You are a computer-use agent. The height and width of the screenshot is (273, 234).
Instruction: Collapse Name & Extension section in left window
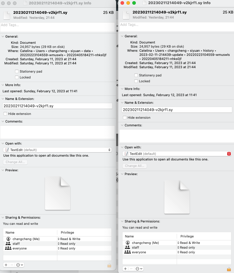point(3,99)
